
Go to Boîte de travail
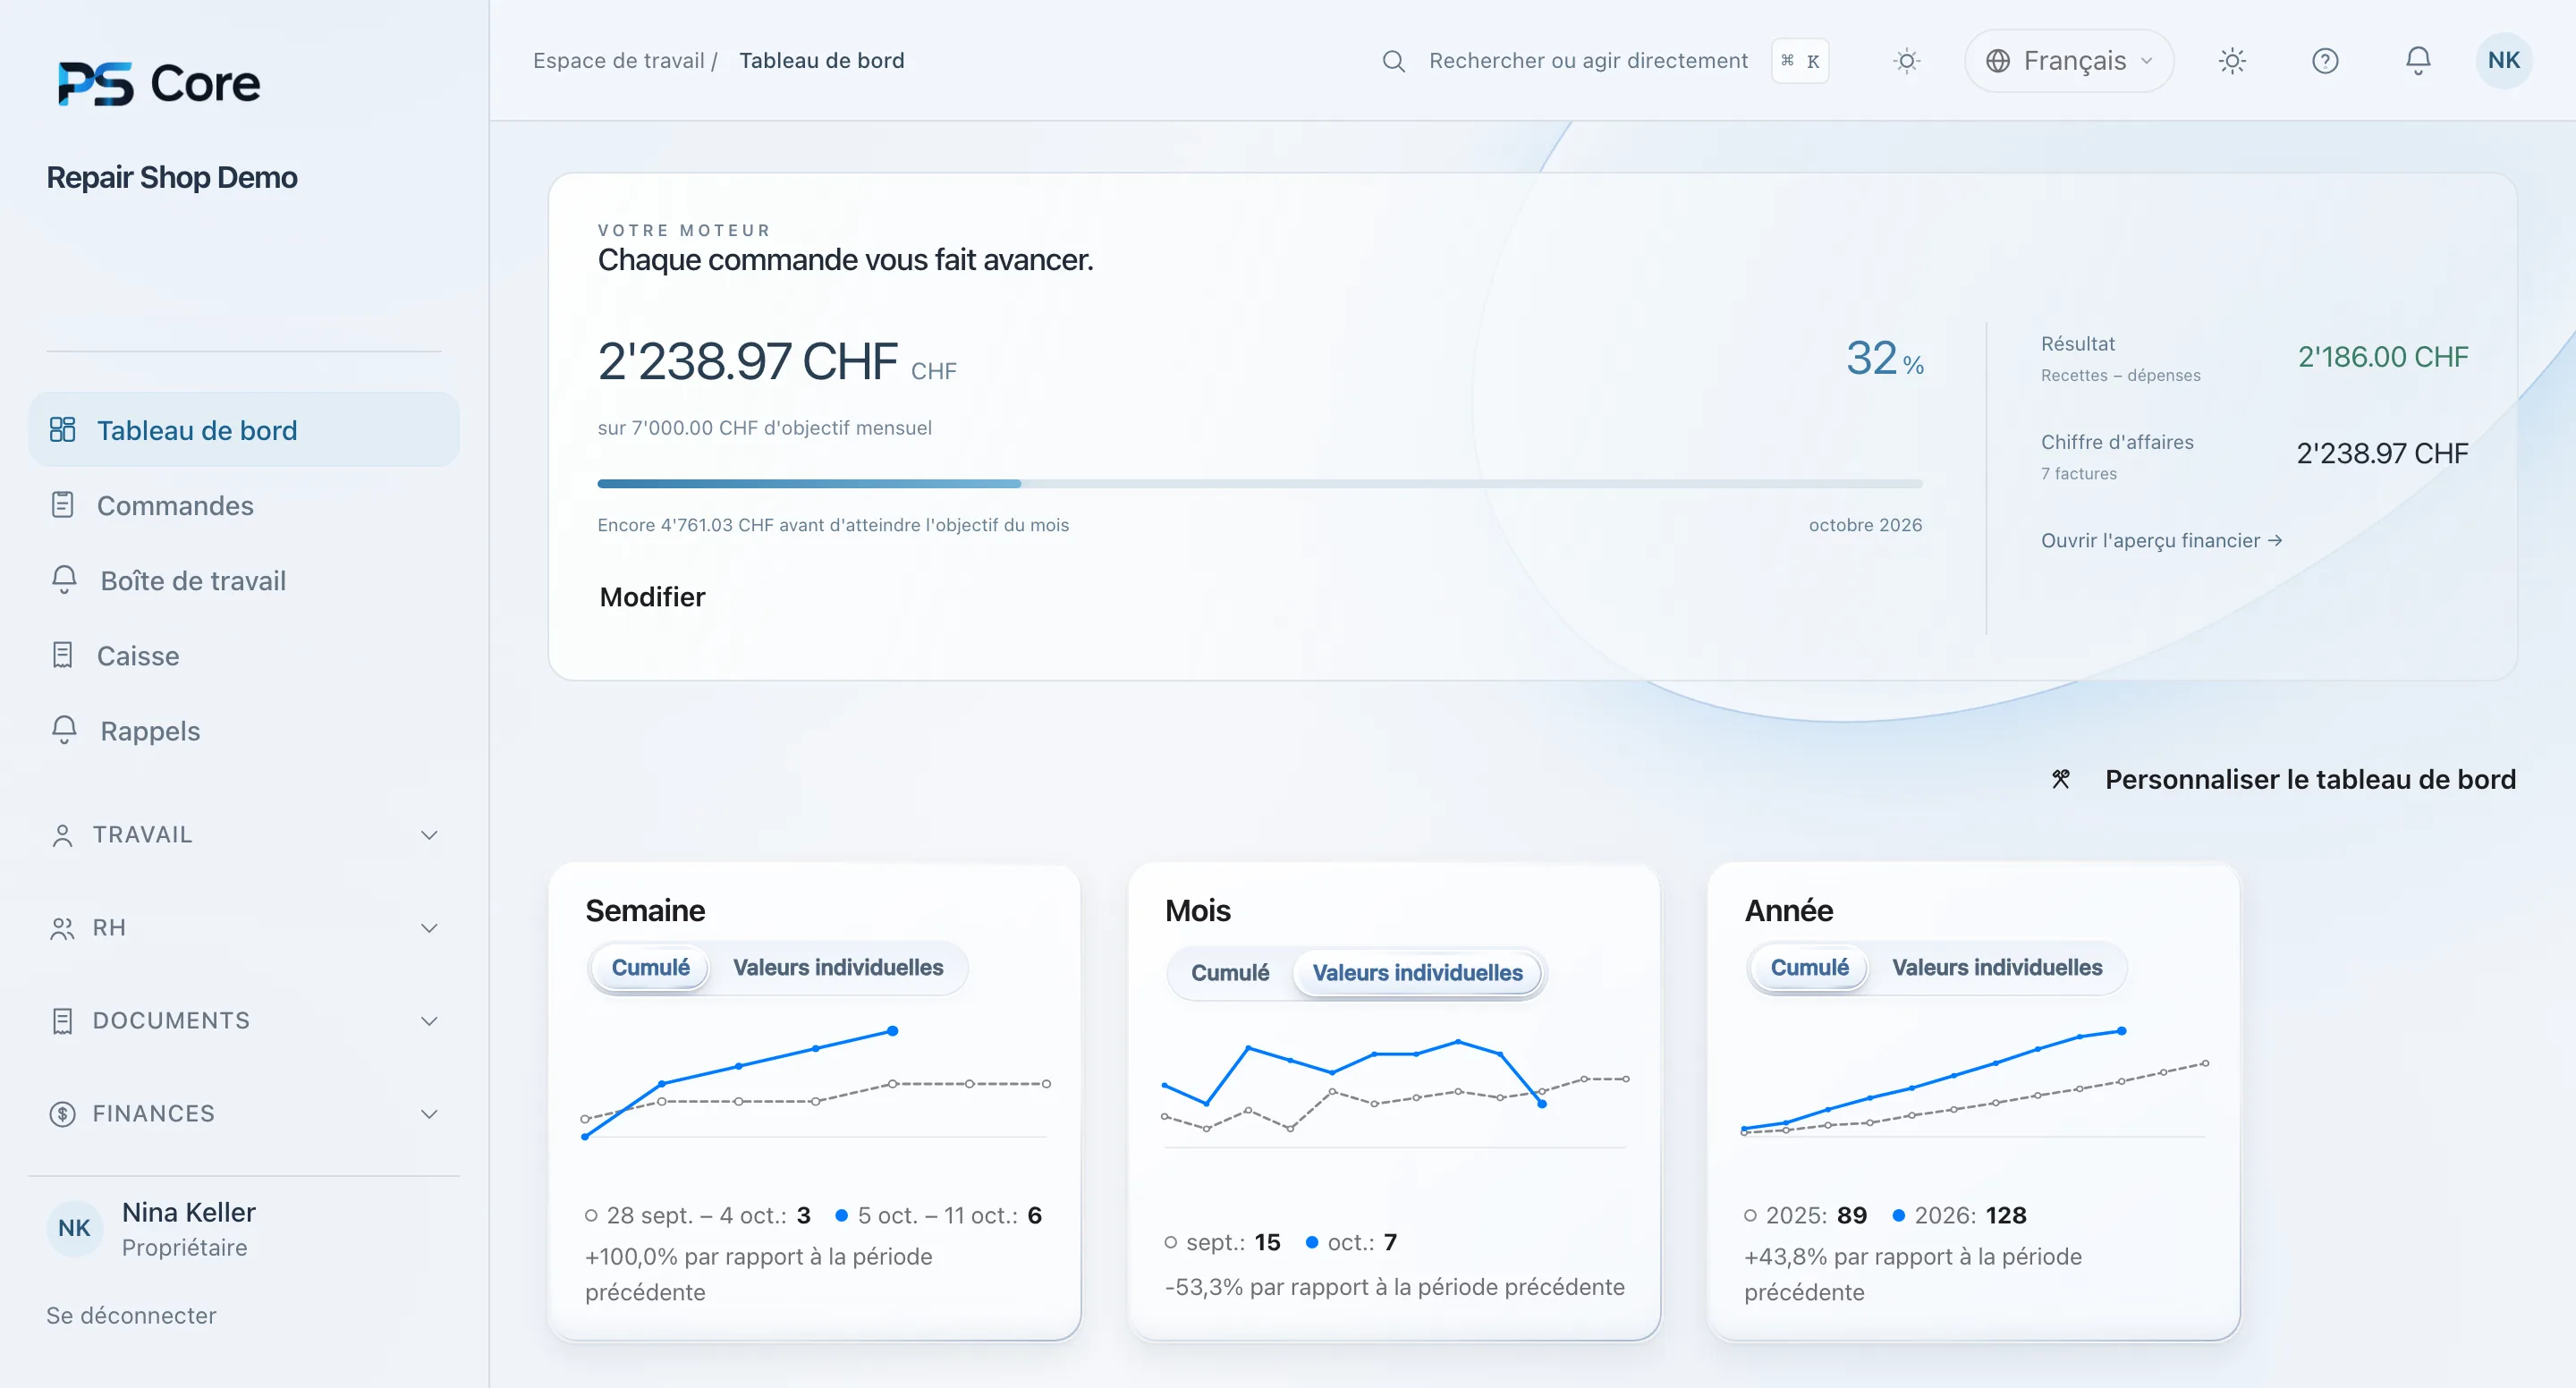(244, 580)
